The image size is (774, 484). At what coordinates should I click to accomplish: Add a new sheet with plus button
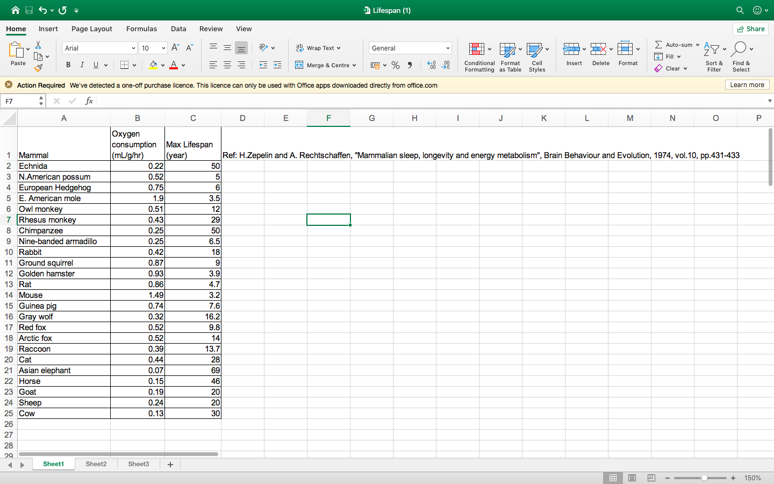pos(170,464)
